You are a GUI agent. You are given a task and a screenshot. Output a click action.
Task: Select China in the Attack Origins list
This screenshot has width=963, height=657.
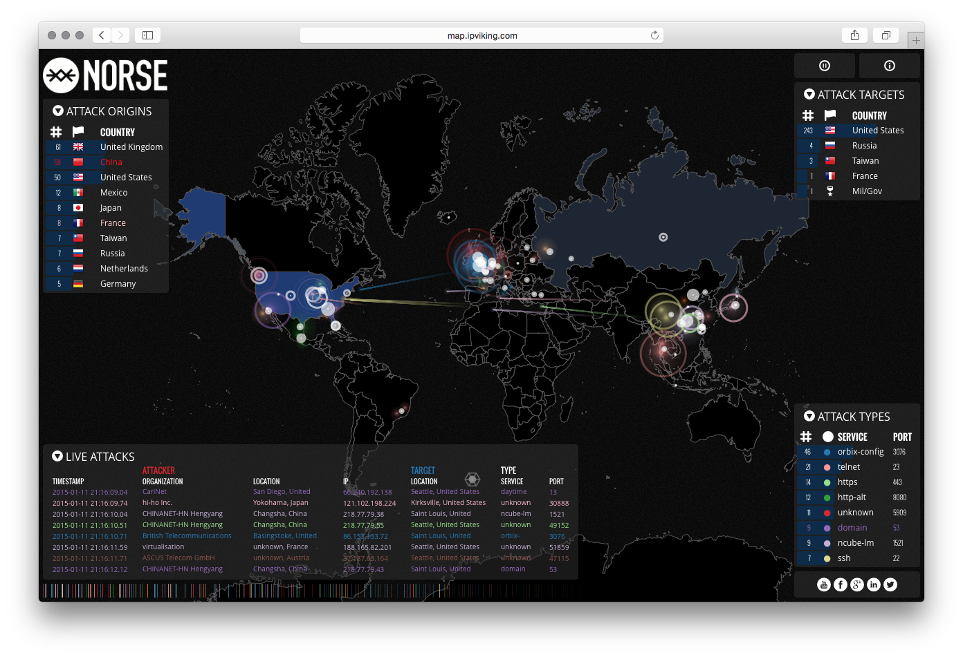(111, 162)
